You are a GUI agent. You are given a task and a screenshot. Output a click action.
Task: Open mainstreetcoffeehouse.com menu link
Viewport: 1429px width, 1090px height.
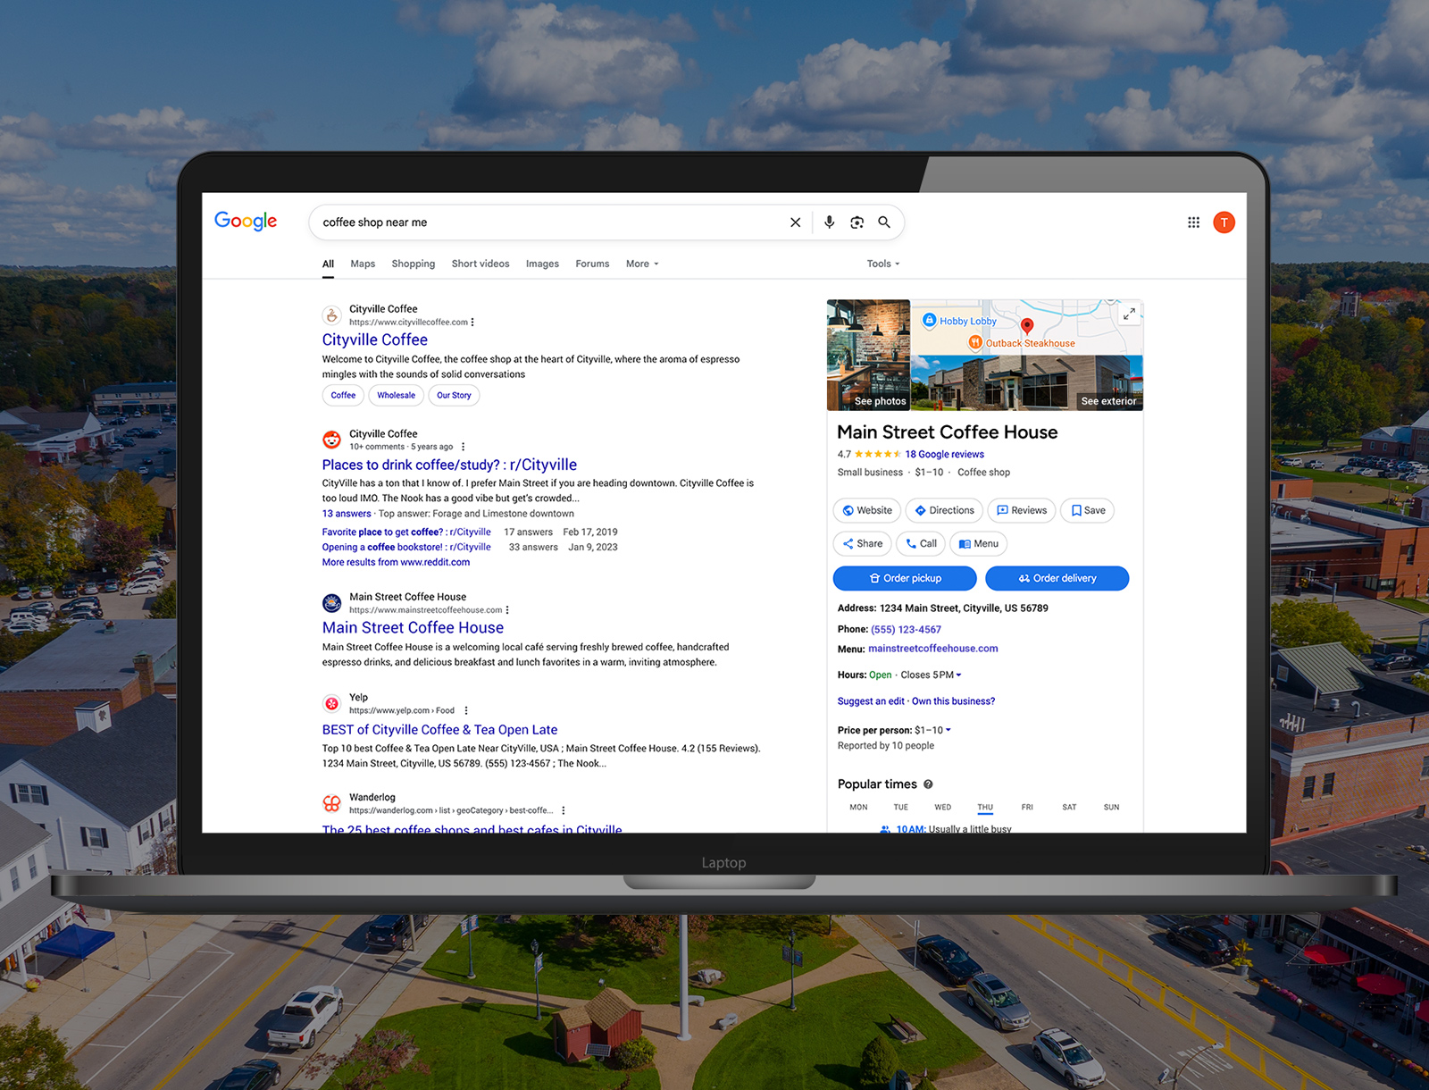pos(933,650)
